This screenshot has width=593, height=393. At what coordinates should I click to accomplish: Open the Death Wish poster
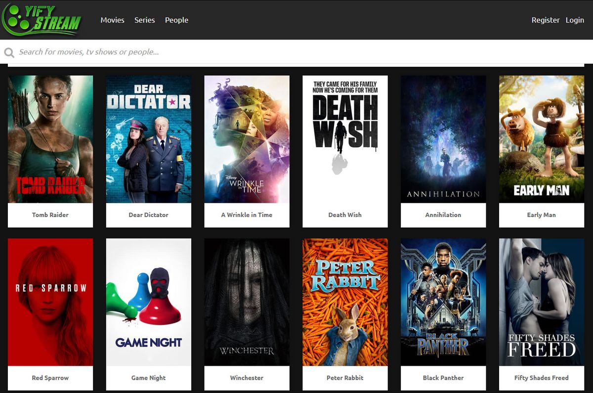point(345,139)
